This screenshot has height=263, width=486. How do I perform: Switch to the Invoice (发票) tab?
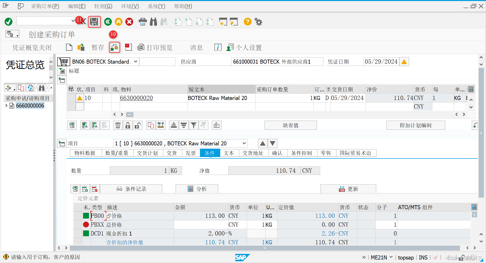pos(191,153)
